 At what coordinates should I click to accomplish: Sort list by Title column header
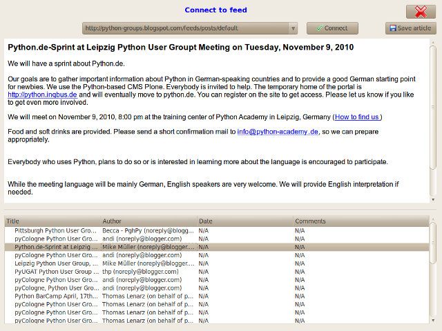point(52,221)
